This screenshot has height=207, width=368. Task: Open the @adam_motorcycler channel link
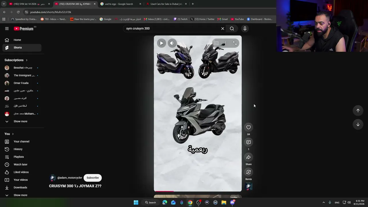[x=70, y=178]
